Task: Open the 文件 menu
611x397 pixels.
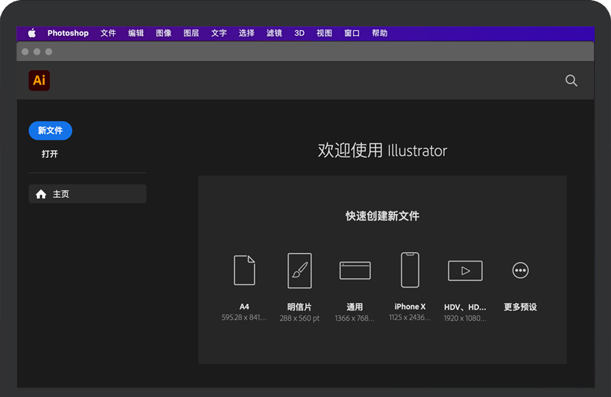Action: tap(108, 33)
